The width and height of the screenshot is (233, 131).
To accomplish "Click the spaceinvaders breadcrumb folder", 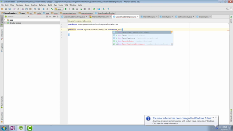I will tap(86, 13).
